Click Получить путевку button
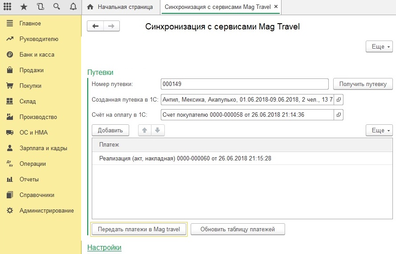Screen dimensions: 396x254 tap(363, 84)
